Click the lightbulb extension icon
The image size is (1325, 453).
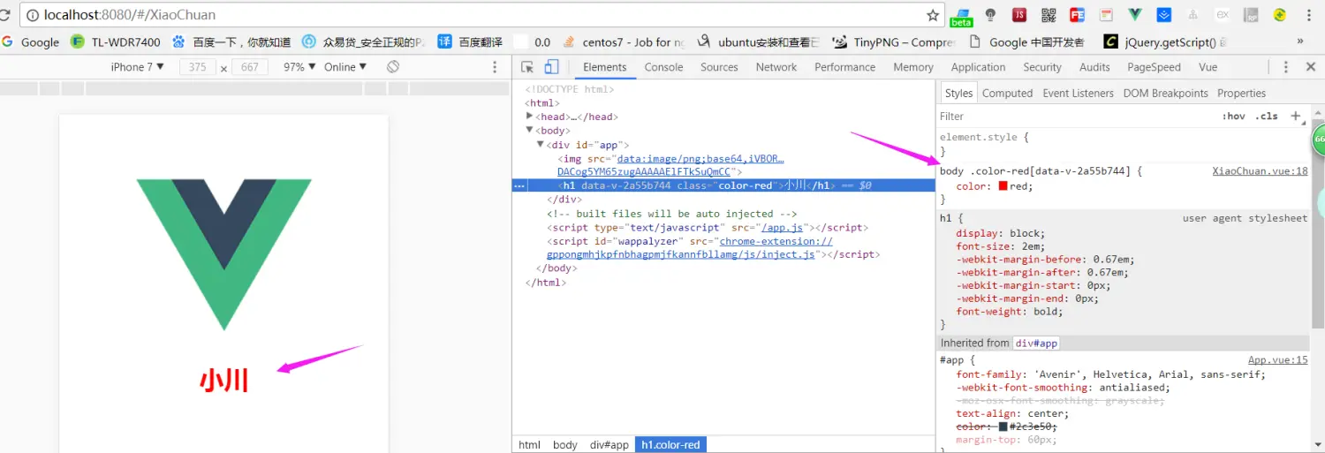tap(991, 15)
